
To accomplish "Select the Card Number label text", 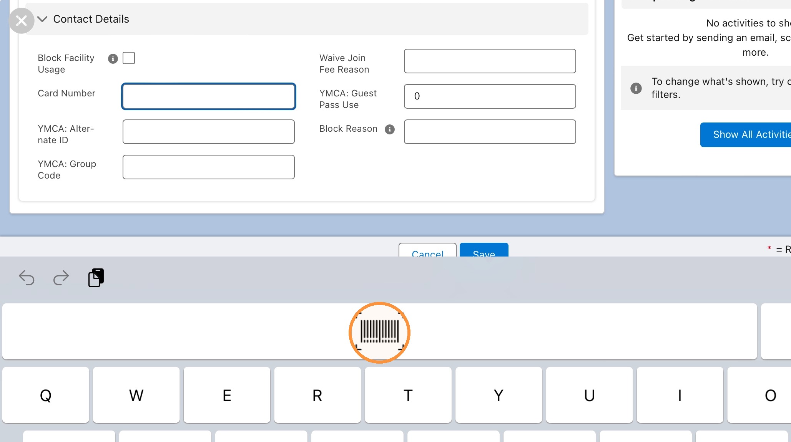I will pyautogui.click(x=66, y=93).
